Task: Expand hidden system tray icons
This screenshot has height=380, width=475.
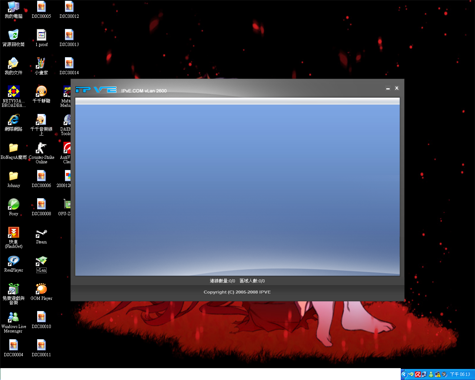Action: (404, 374)
